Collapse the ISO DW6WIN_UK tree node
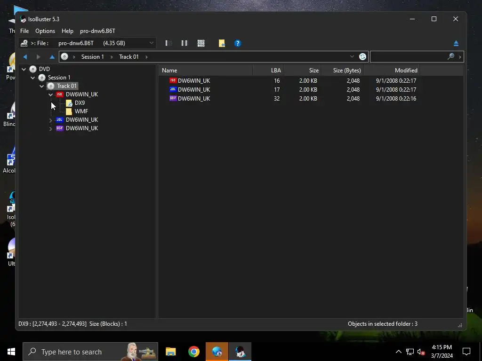Screen dimensions: 482x361 (51, 94)
